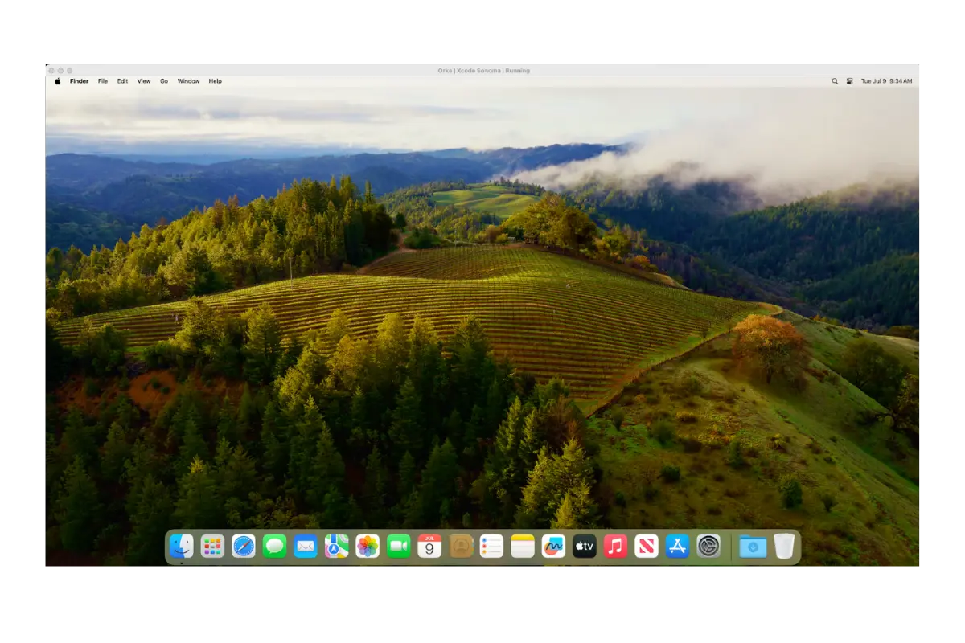Viewport: 965px width, 643px height.
Task: Open the Finder menu
Action: click(79, 81)
